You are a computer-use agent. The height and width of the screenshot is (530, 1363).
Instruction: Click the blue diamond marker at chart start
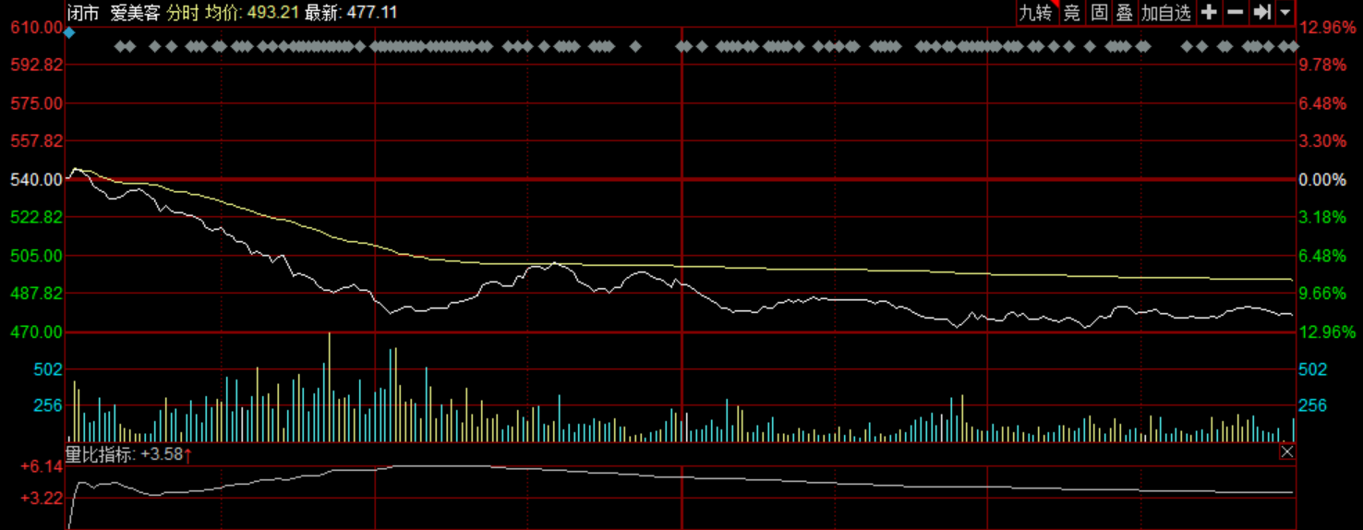(69, 32)
